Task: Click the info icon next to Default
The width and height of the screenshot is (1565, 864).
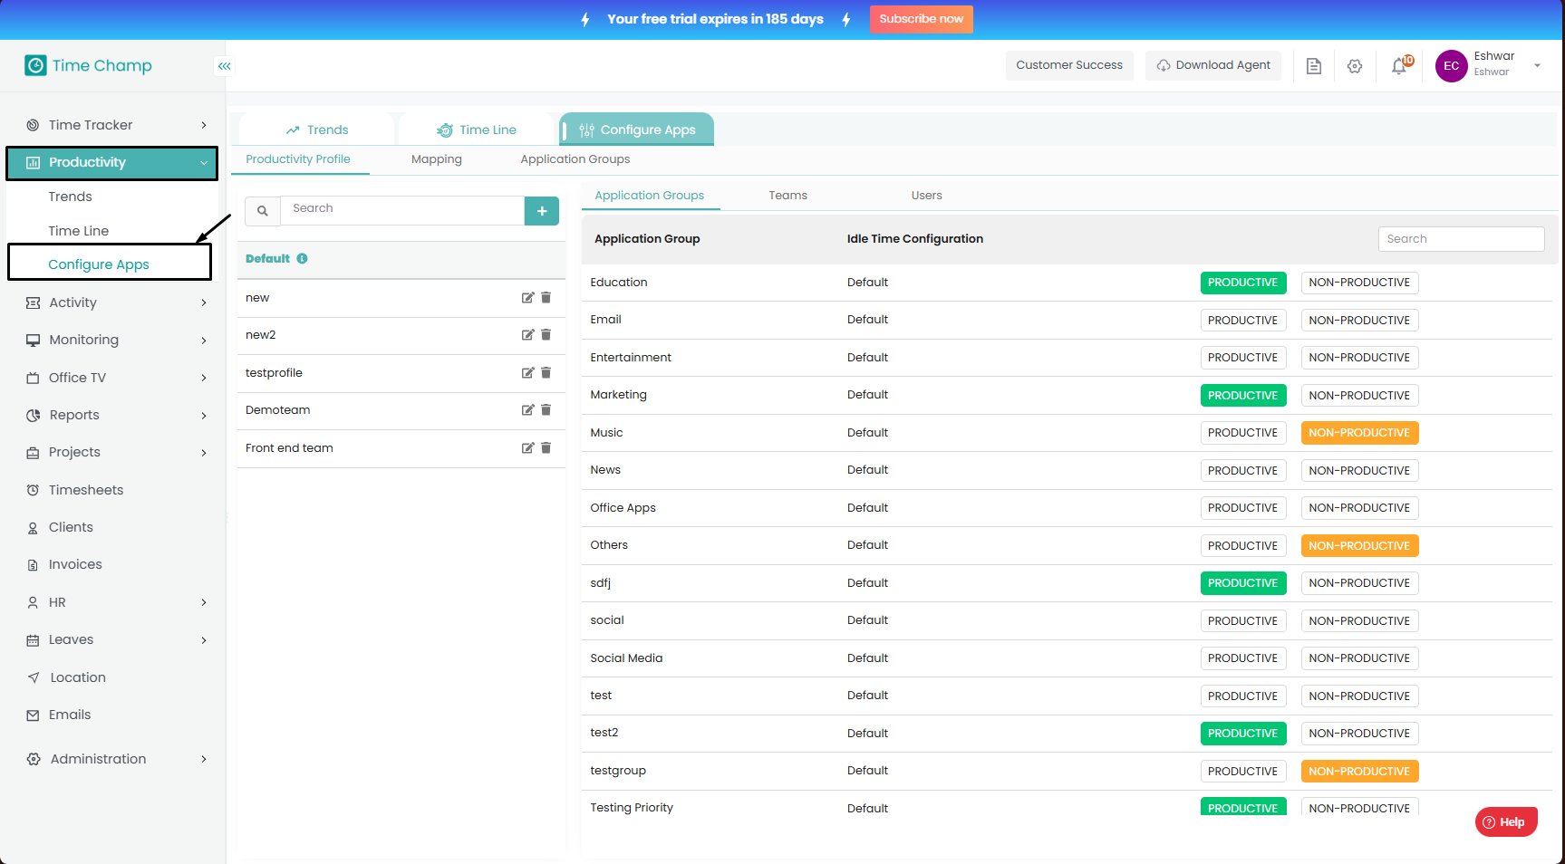Action: pos(303,259)
